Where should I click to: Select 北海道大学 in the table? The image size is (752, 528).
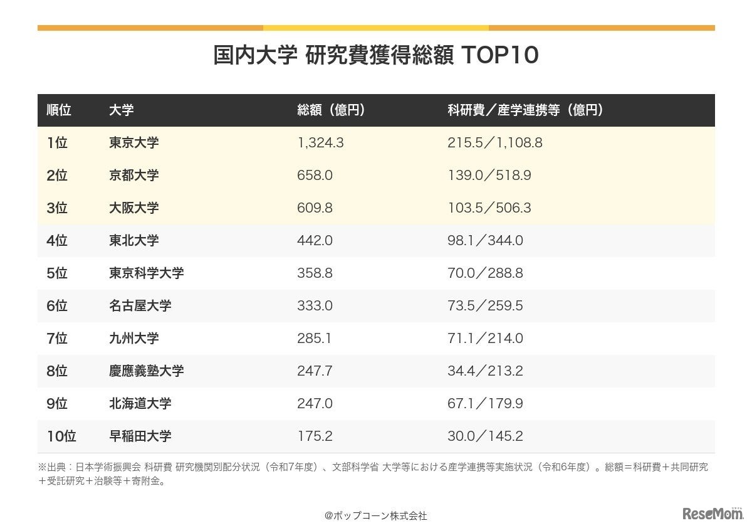pos(140,404)
